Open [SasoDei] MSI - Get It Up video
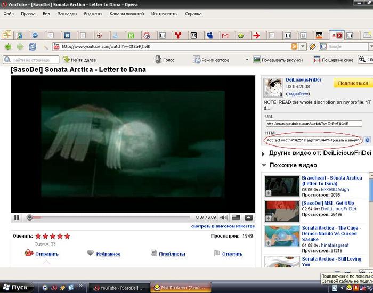Image resolution: width=373 pixels, height=293 pixels. click(x=328, y=203)
